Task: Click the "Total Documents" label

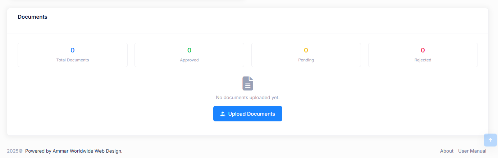Action: (73, 60)
